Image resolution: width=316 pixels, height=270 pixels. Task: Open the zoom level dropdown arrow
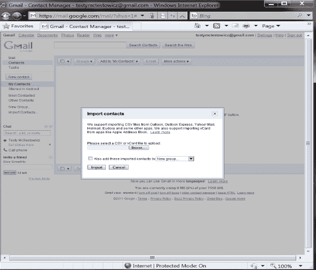coord(301,266)
